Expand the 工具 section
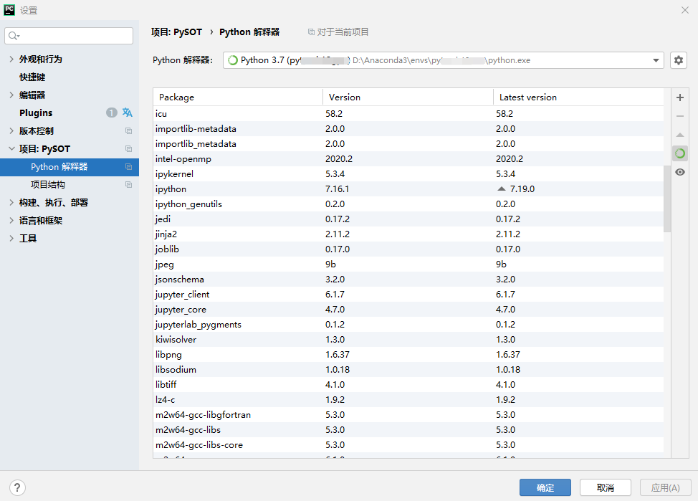The width and height of the screenshot is (698, 501). [11, 238]
